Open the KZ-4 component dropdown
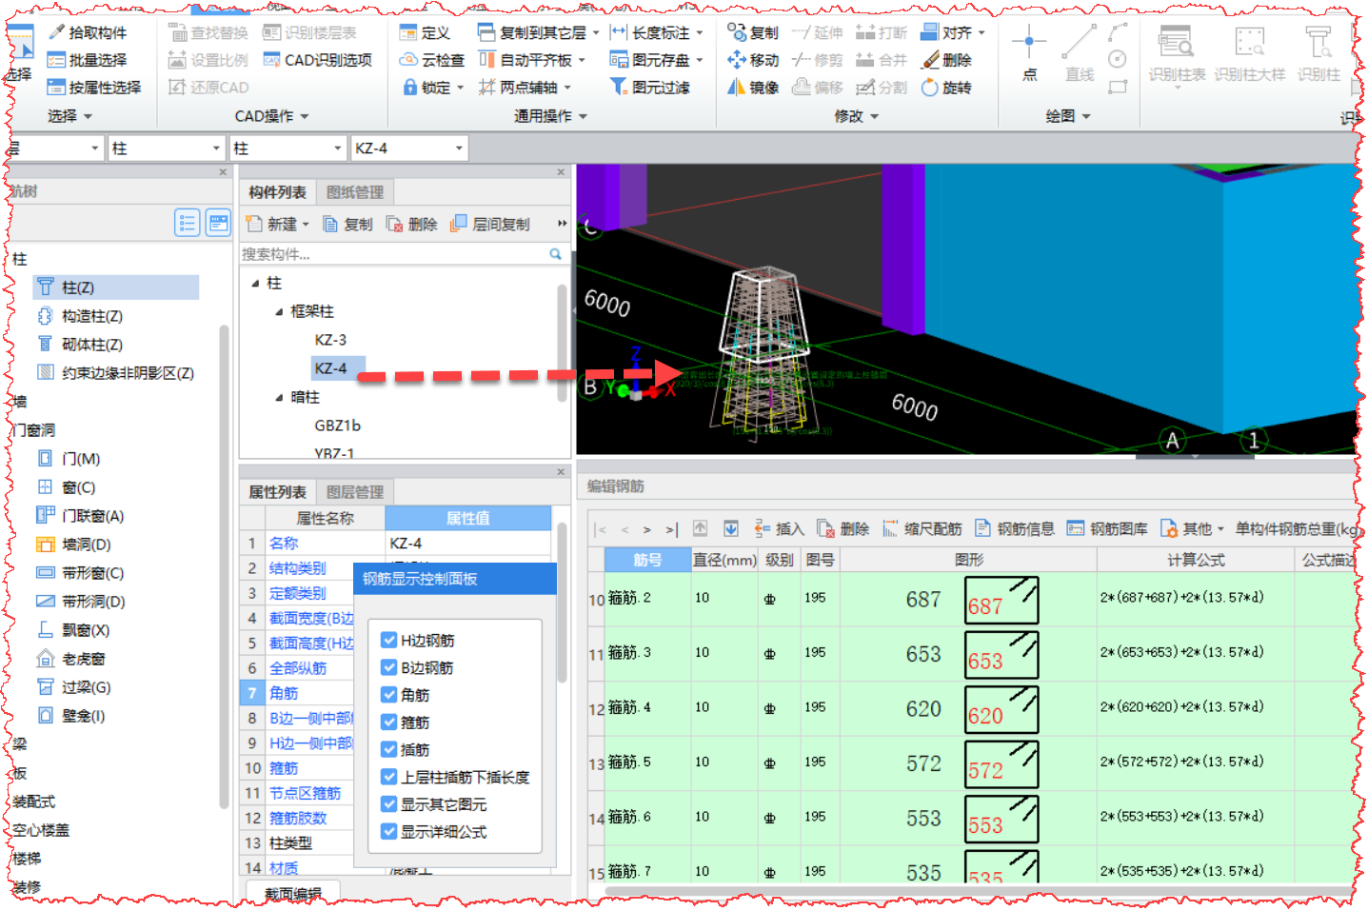Viewport: 1368px width, 911px height. pyautogui.click(x=459, y=149)
